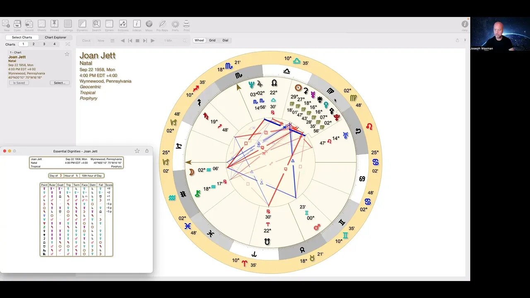Click the share icon above the chart wheel
The image size is (530, 298).
point(457,40)
